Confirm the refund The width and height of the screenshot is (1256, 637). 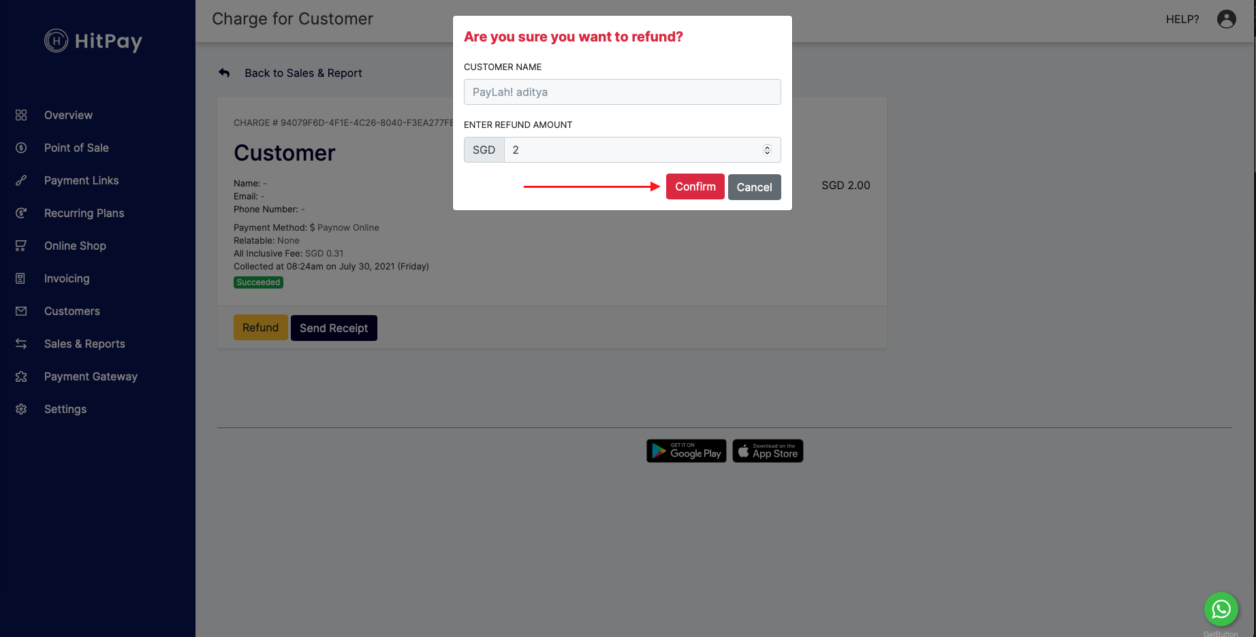(x=695, y=186)
